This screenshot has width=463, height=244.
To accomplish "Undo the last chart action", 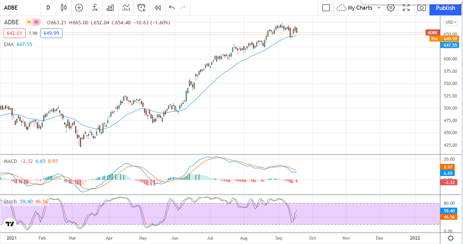I will click(x=172, y=8).
